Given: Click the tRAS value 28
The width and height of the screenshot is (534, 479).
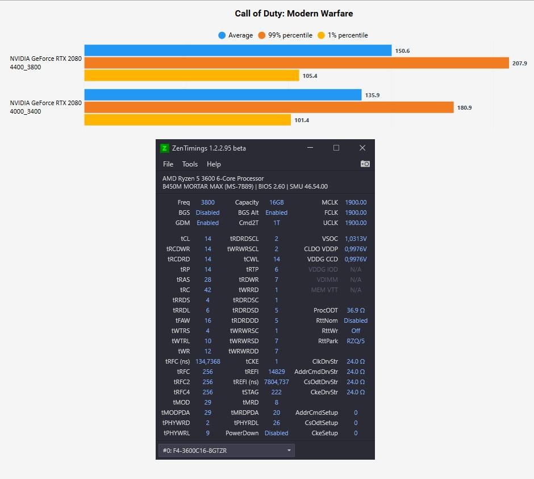Looking at the screenshot, I should tap(208, 280).
